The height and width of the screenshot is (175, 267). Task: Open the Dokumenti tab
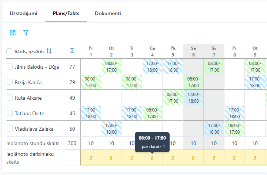point(108,14)
